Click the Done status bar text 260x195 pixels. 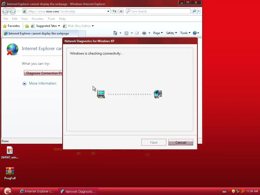click(x=5, y=141)
